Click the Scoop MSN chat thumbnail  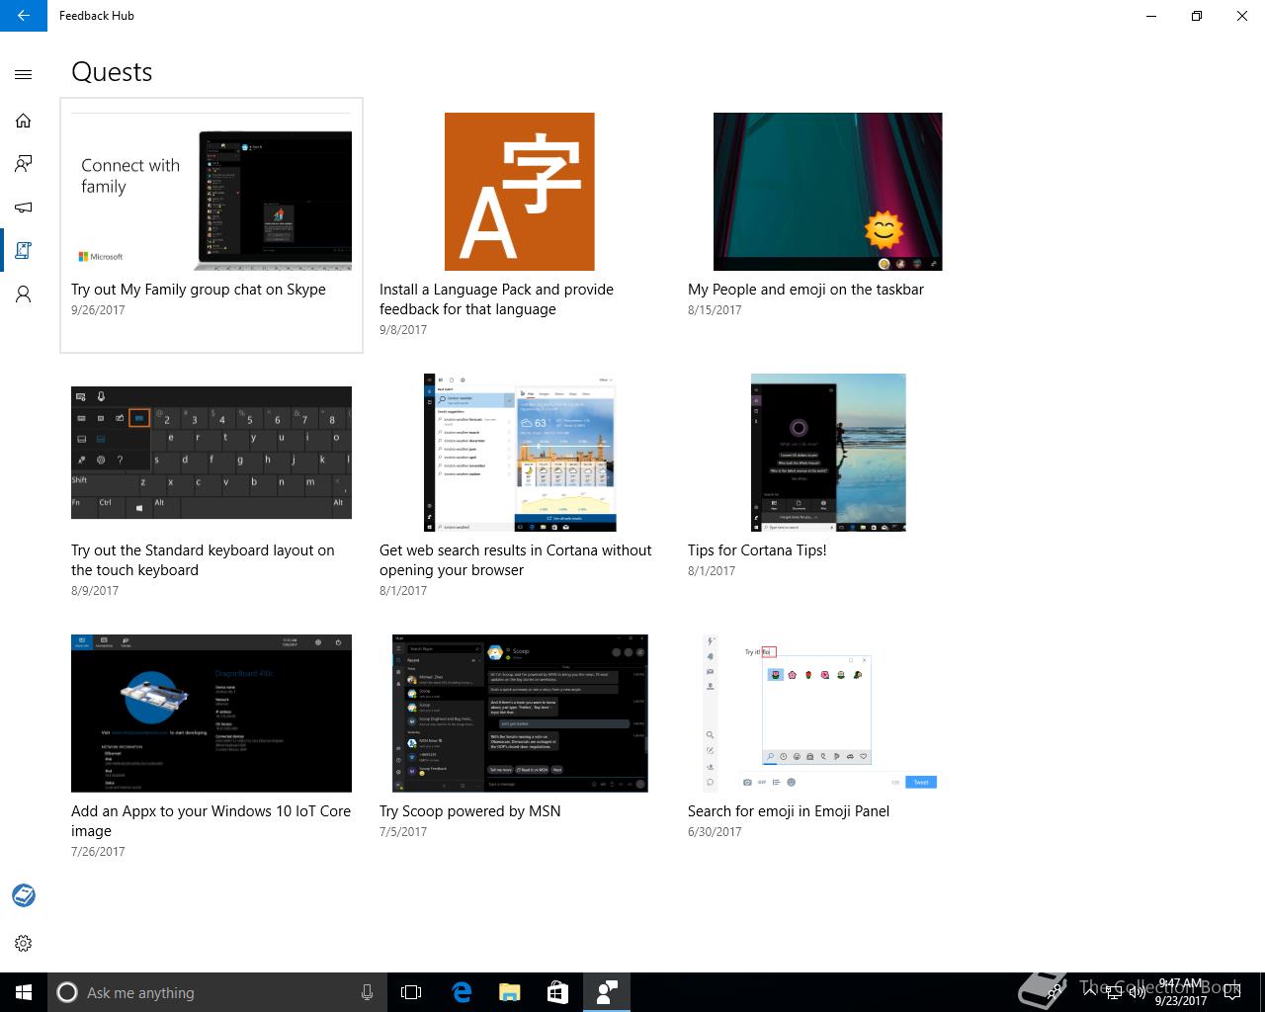click(x=520, y=714)
